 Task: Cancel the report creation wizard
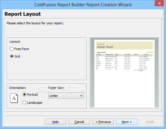[79, 122]
